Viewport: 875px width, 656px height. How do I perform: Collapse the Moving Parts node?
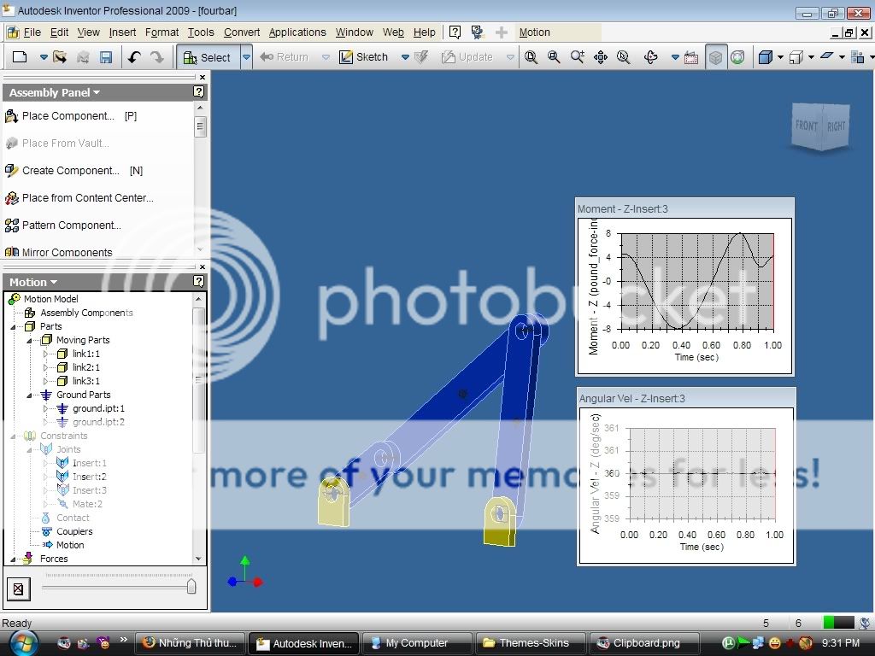pos(30,340)
